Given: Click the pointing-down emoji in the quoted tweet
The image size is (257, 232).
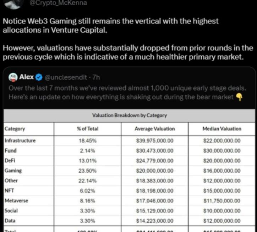Looking at the screenshot, I should (239, 97).
